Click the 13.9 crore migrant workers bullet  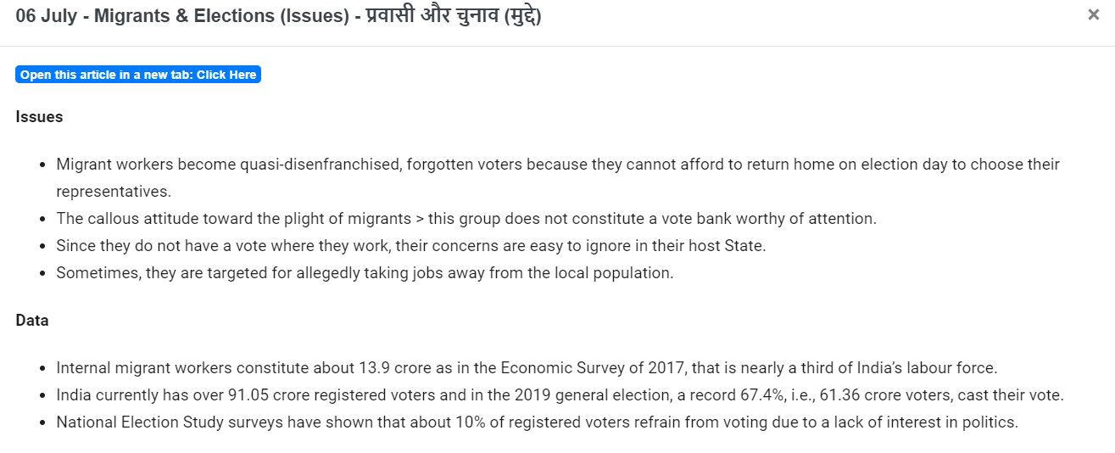(x=527, y=368)
